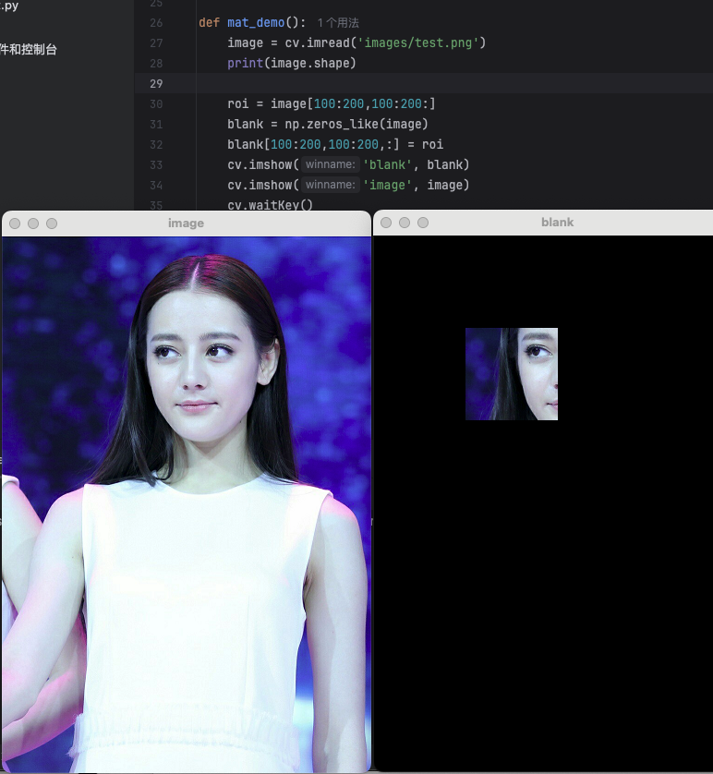Click the winname hint on line 33
The height and width of the screenshot is (774, 713).
point(330,164)
